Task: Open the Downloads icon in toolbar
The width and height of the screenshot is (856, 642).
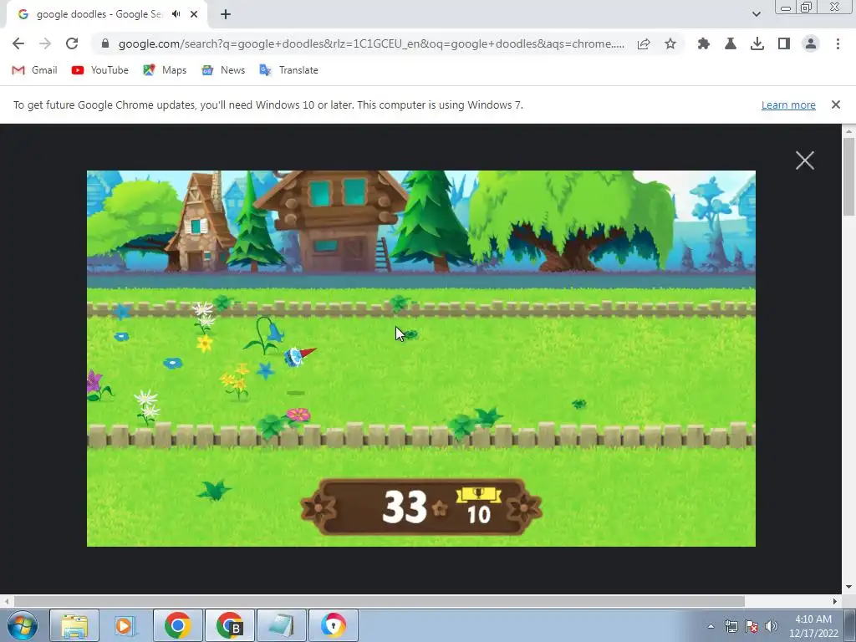Action: pyautogui.click(x=757, y=43)
